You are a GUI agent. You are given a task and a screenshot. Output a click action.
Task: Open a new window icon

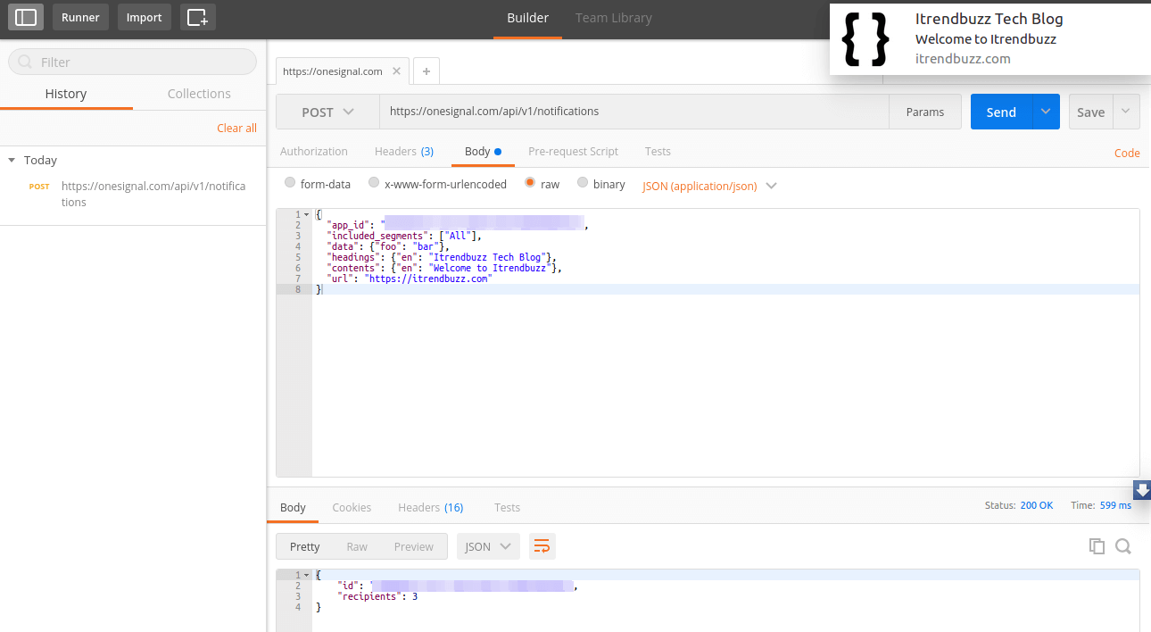point(197,17)
